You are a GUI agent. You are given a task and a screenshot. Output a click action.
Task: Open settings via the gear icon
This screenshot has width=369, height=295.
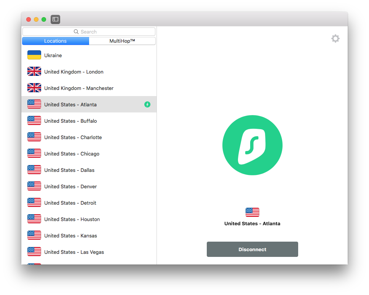(335, 38)
